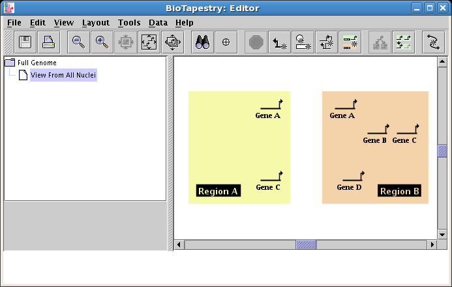Click the Zoom Out magnifier icon

coord(79,42)
